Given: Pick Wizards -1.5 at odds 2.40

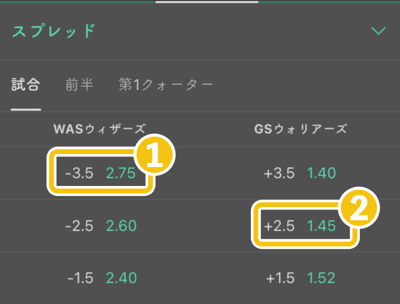Looking at the screenshot, I should click(x=102, y=278).
